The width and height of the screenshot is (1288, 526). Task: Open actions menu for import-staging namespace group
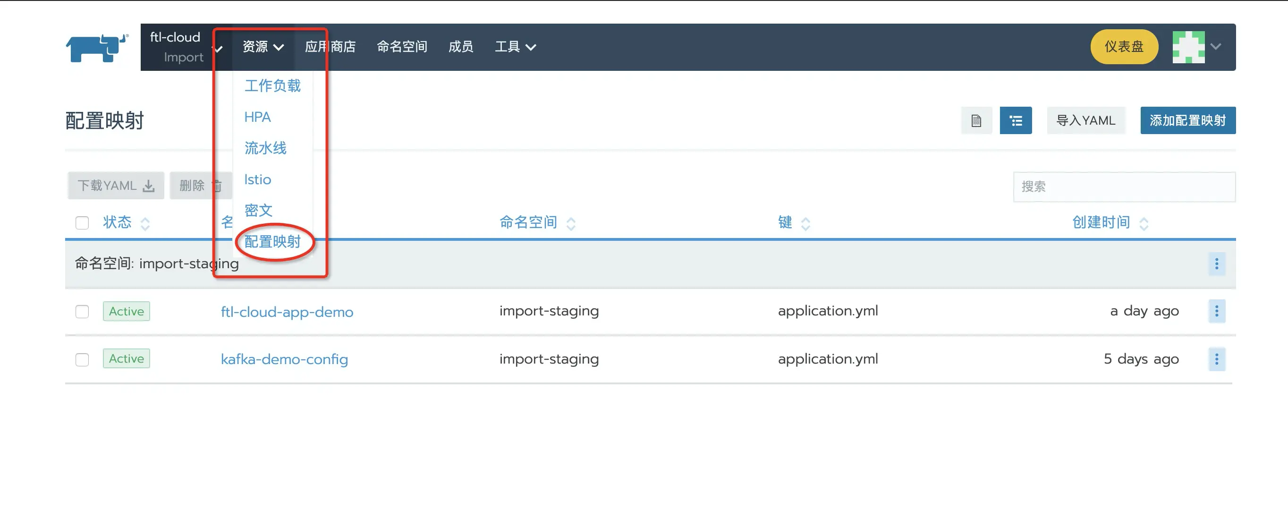pyautogui.click(x=1216, y=263)
